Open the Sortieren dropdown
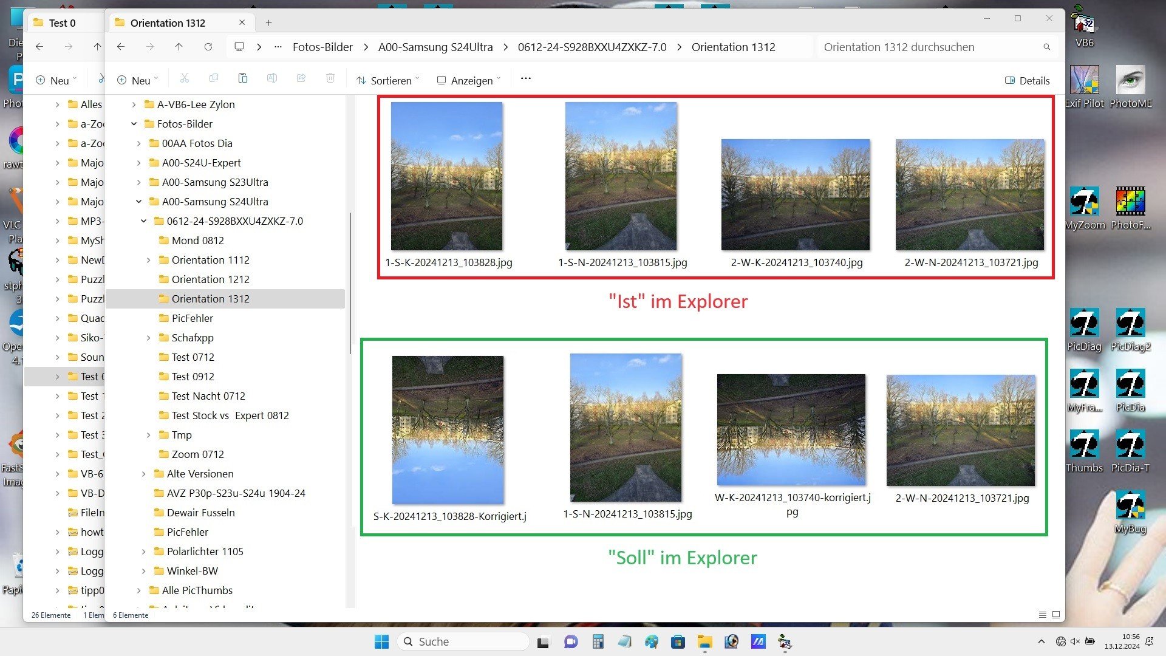 click(x=388, y=80)
